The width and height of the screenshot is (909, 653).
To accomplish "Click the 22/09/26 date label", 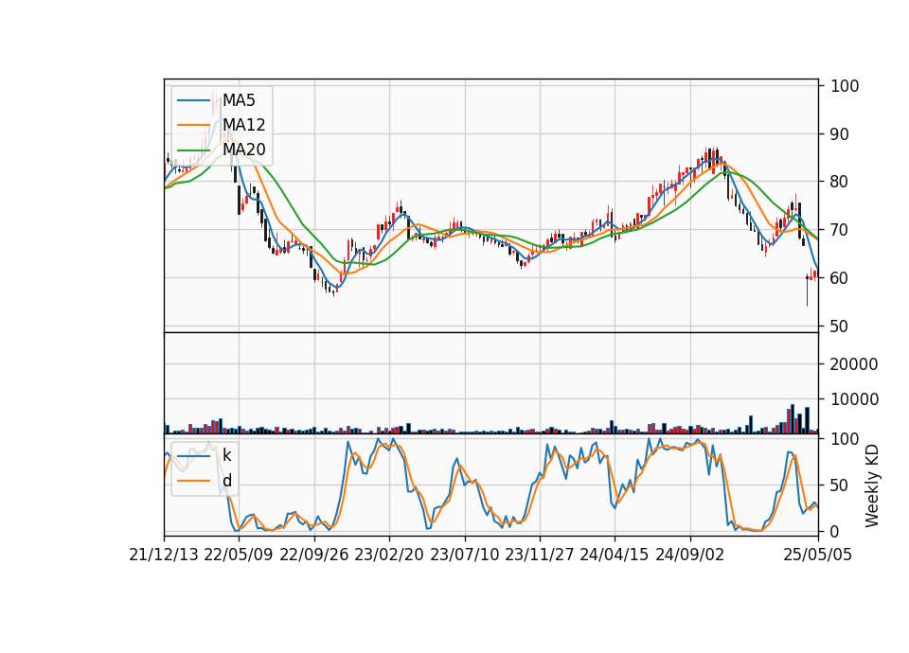I will pos(314,556).
